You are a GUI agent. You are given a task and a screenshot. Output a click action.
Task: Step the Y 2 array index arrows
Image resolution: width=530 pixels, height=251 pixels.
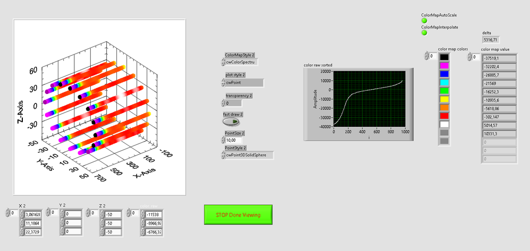(48, 212)
